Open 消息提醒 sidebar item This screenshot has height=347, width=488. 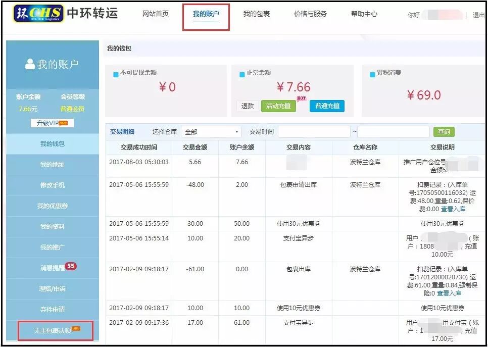click(x=53, y=268)
